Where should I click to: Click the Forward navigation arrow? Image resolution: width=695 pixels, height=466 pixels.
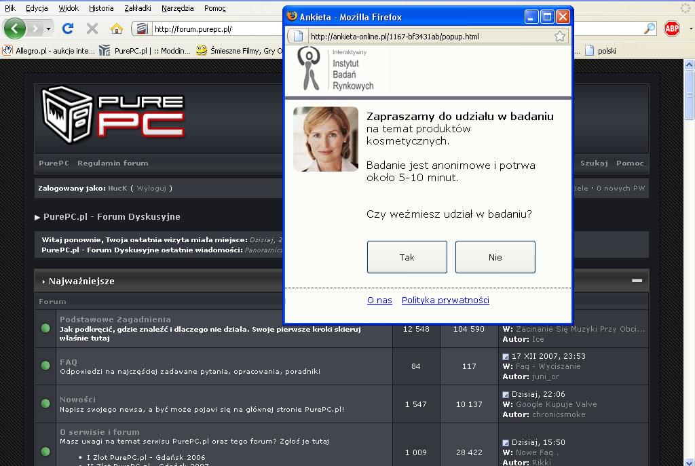[35, 29]
